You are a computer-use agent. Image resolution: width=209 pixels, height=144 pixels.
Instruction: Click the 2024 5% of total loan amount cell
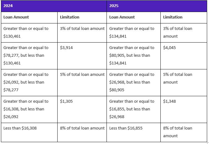pyautogui.click(x=82, y=83)
